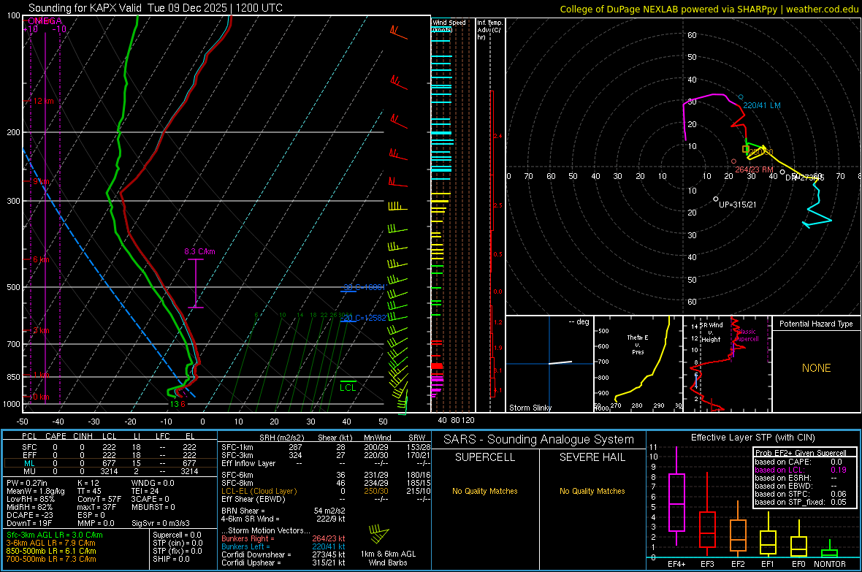
Task: Click the OMEGA label
Action: pos(45,21)
